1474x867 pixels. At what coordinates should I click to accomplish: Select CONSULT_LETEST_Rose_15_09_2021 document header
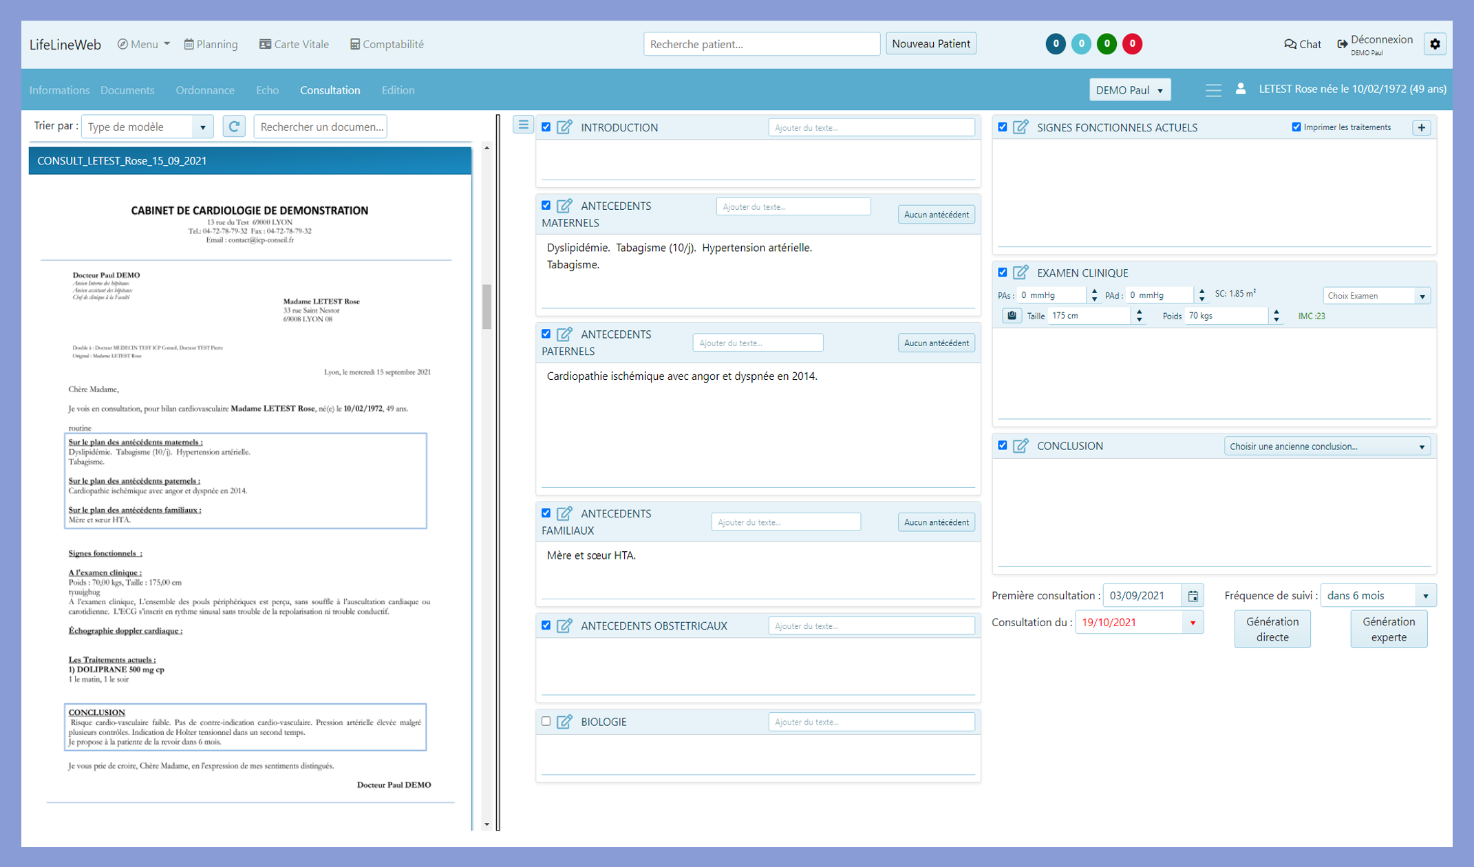(250, 160)
